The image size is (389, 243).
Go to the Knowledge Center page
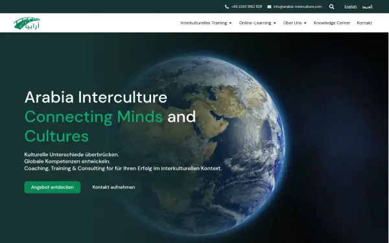coord(332,23)
